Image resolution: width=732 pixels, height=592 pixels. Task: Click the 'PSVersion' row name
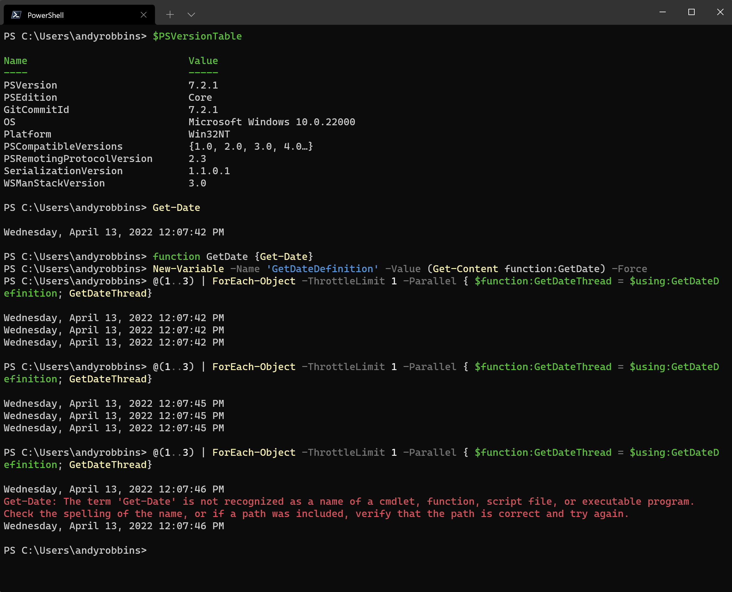click(30, 85)
